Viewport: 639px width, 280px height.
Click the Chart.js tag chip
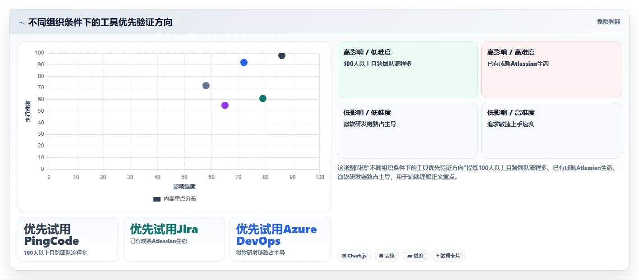tap(354, 256)
